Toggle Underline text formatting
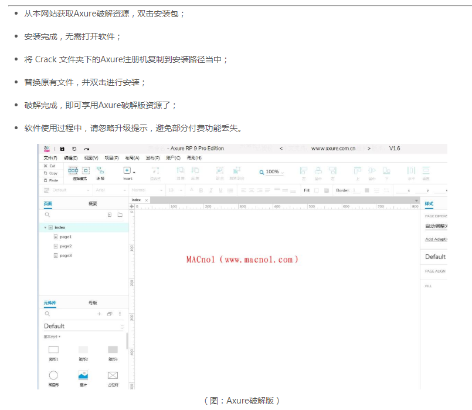This screenshot has width=472, height=410. pyautogui.click(x=220, y=190)
